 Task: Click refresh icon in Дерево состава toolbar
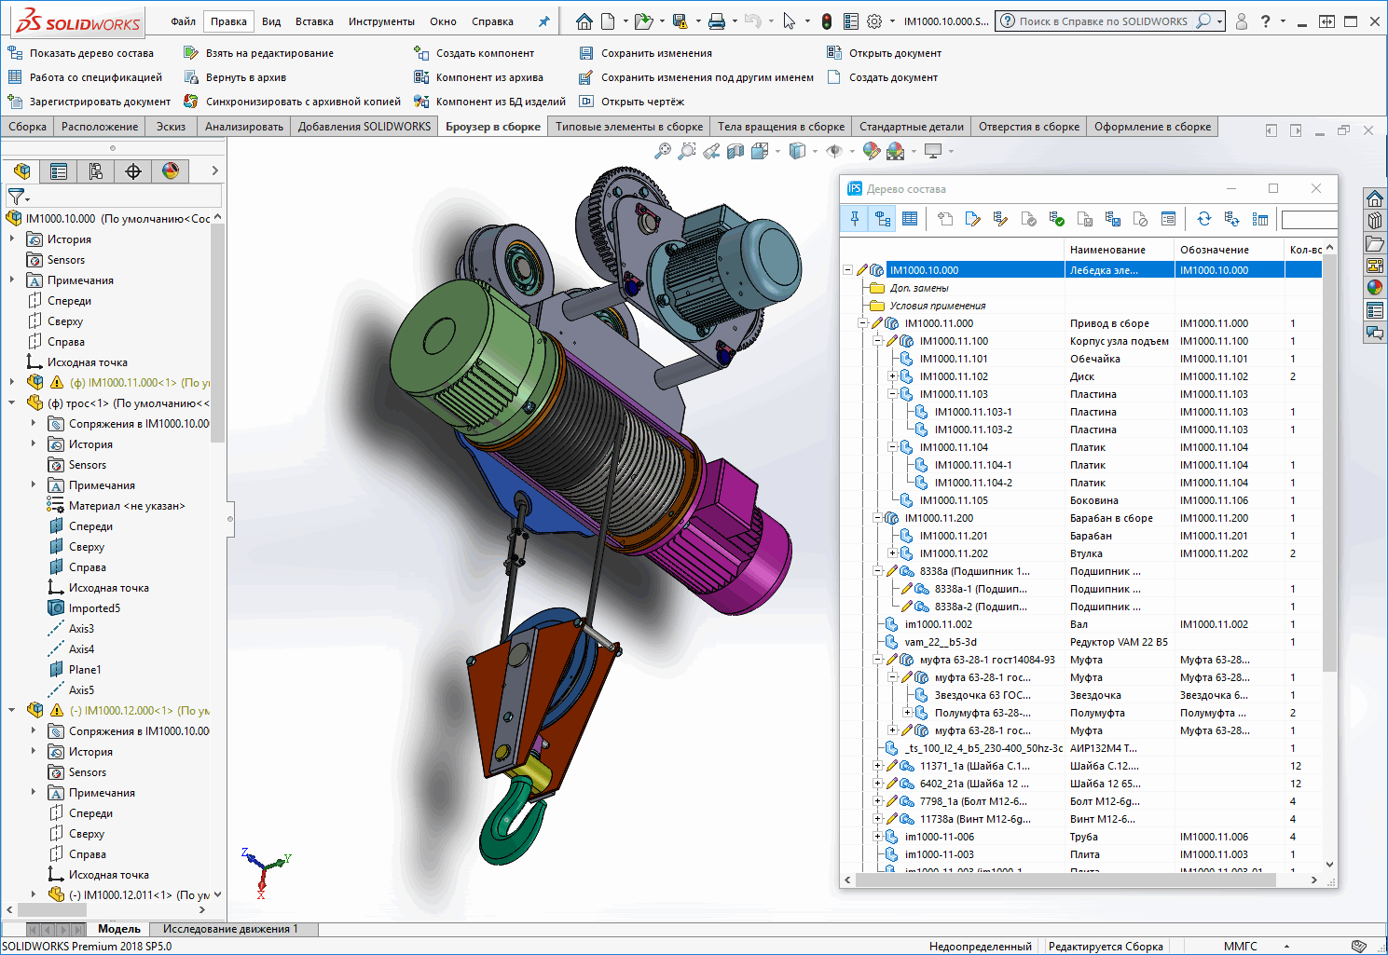click(x=1204, y=219)
